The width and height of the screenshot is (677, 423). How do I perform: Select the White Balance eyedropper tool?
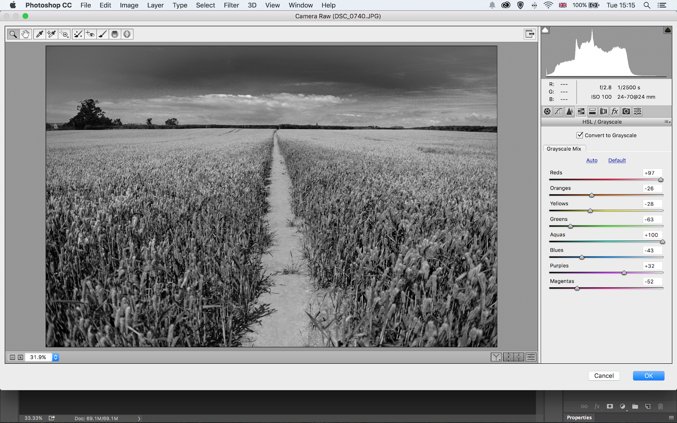click(x=39, y=34)
